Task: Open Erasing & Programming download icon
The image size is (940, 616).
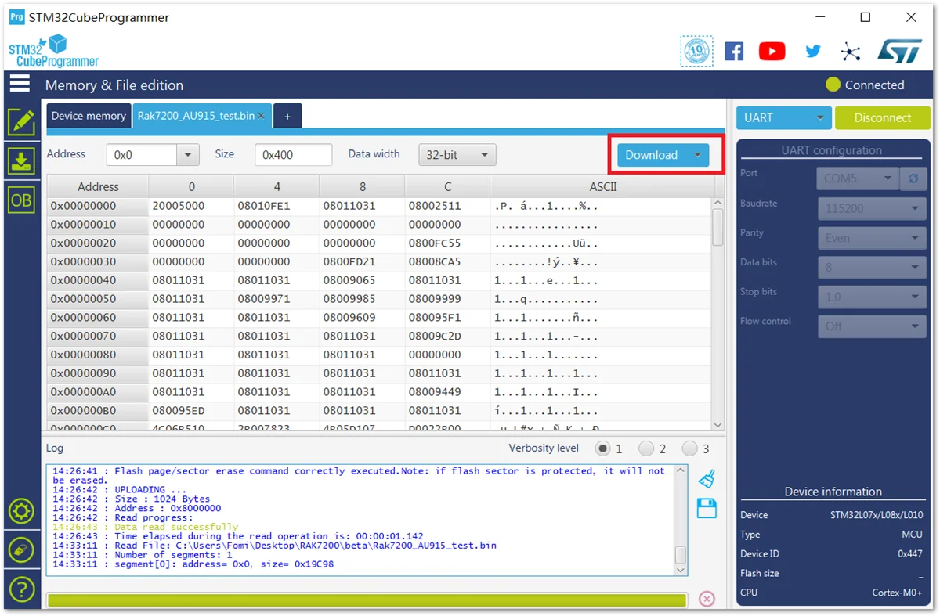Action: pyautogui.click(x=21, y=161)
